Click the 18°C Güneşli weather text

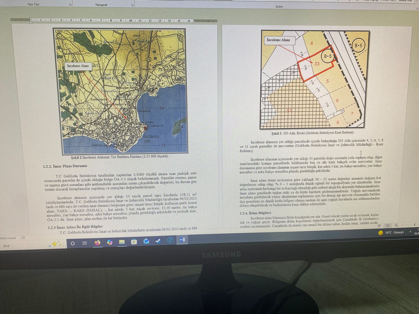coord(394,232)
